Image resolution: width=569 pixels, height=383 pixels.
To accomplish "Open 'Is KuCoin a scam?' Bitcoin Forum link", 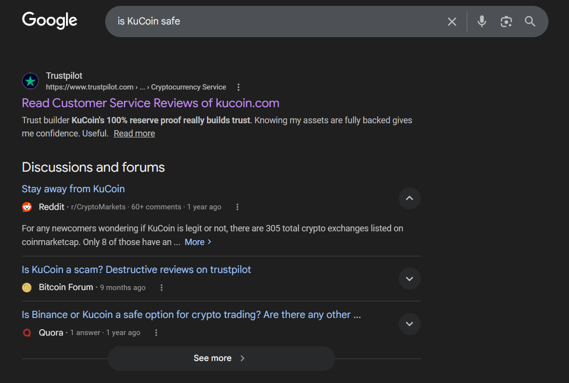I will coord(136,270).
